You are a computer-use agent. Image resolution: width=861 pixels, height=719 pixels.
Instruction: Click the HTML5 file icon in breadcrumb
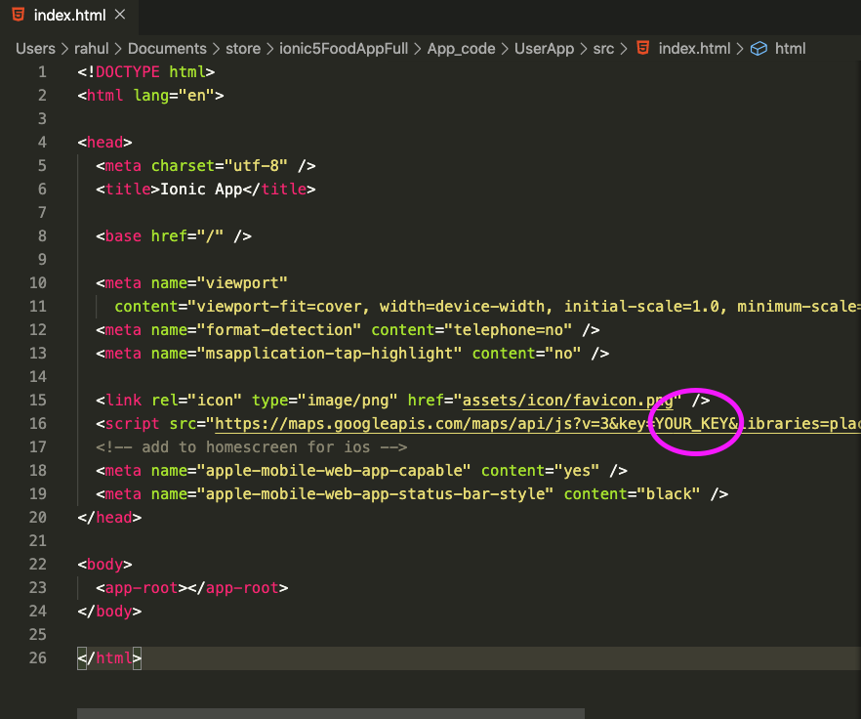pos(642,48)
